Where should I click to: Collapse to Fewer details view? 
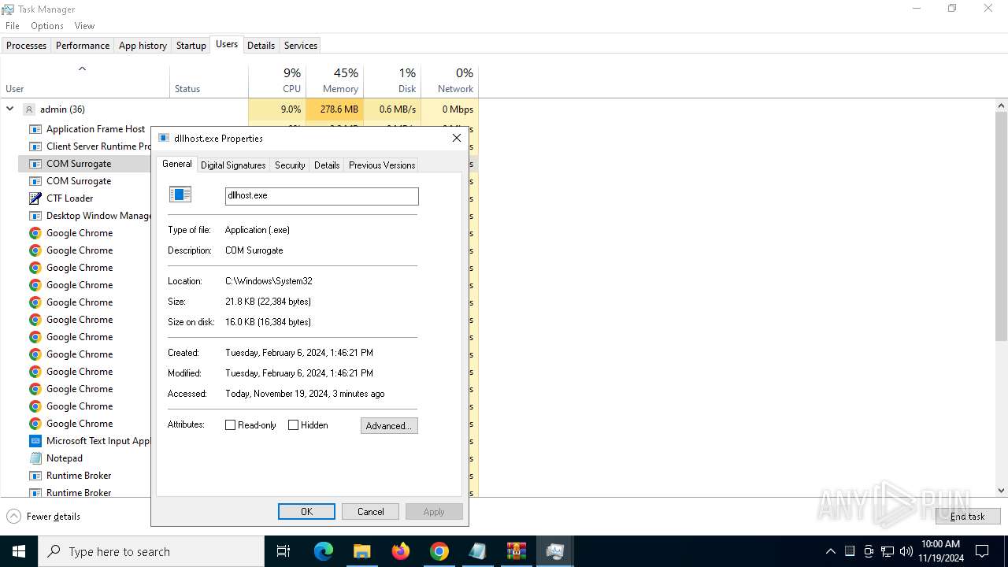coord(43,517)
